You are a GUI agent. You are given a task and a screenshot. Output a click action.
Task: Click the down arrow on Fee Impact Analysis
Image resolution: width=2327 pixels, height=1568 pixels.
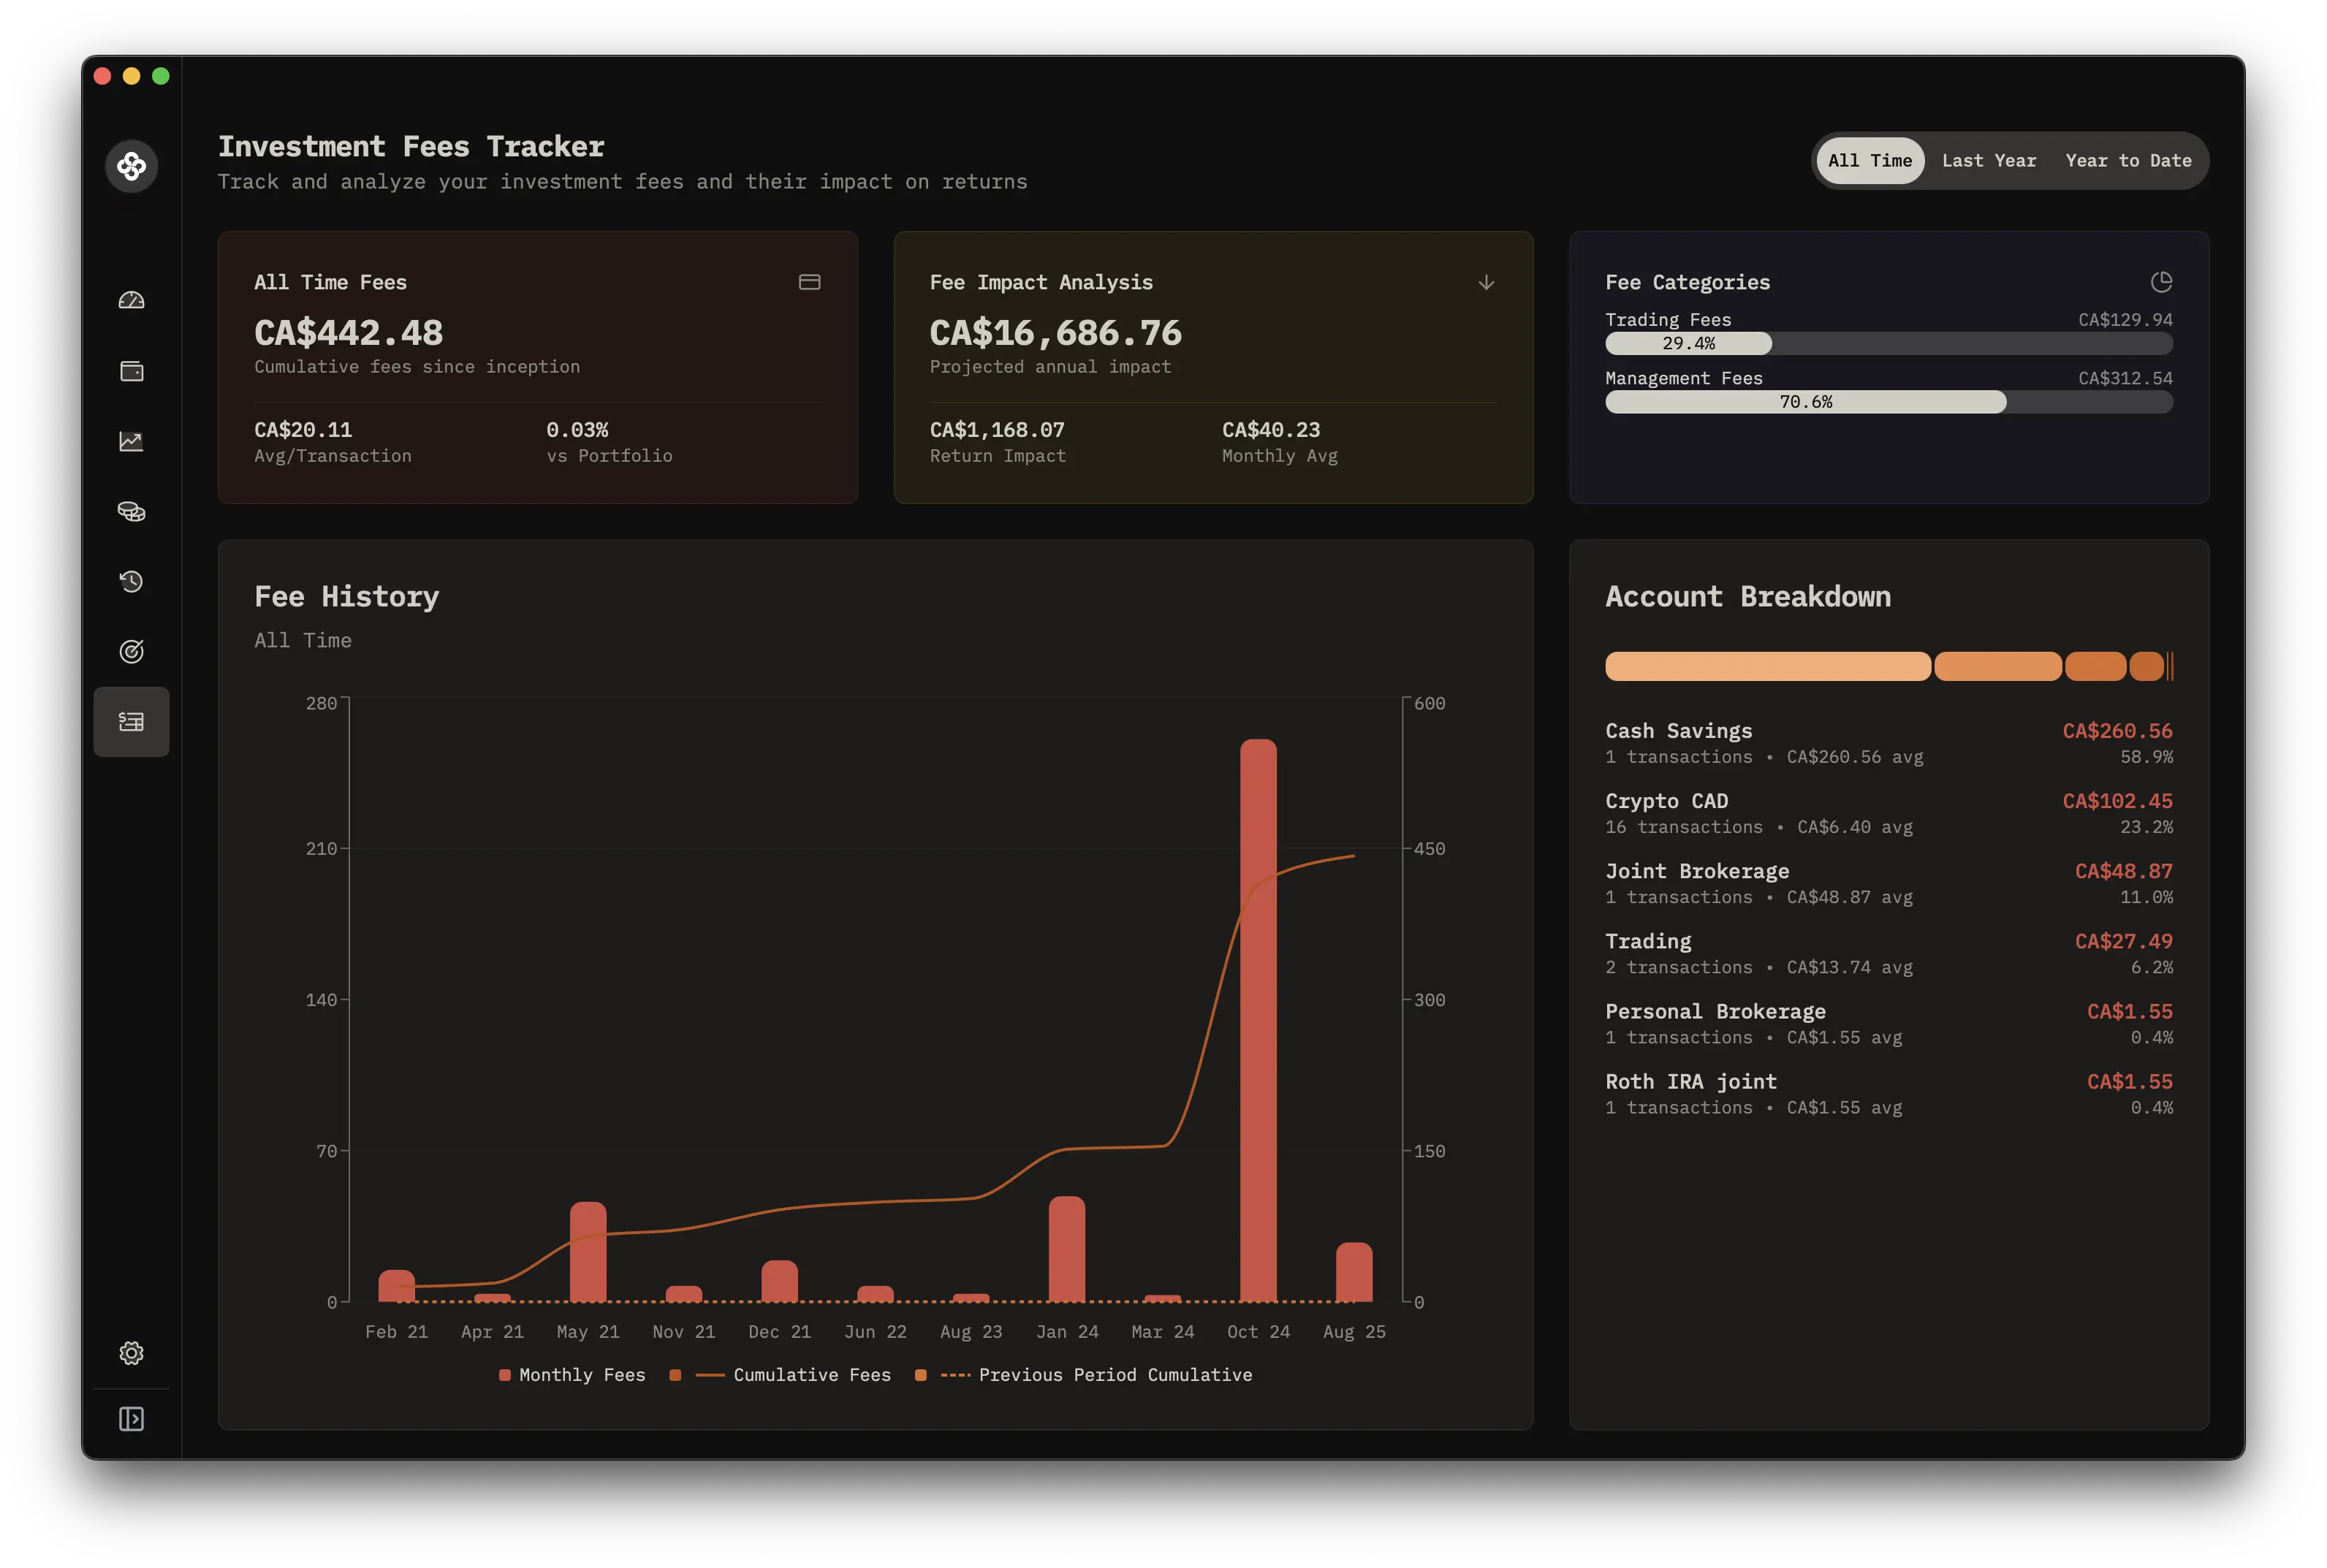coord(1486,283)
